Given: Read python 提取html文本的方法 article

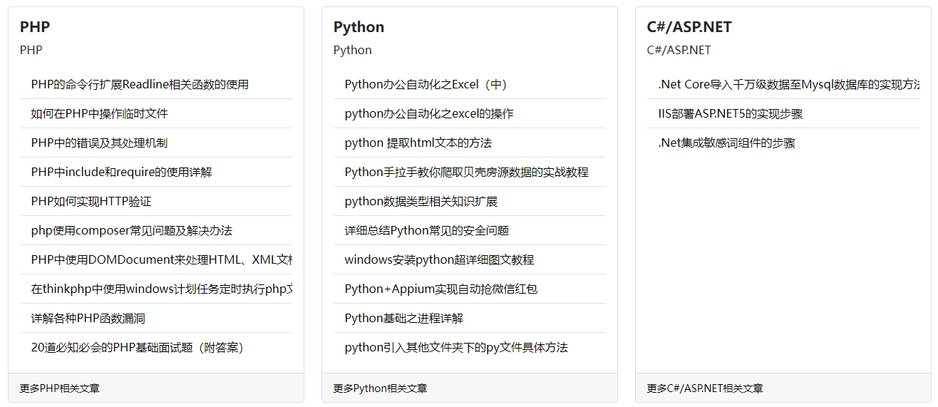Looking at the screenshot, I should click(x=418, y=143).
